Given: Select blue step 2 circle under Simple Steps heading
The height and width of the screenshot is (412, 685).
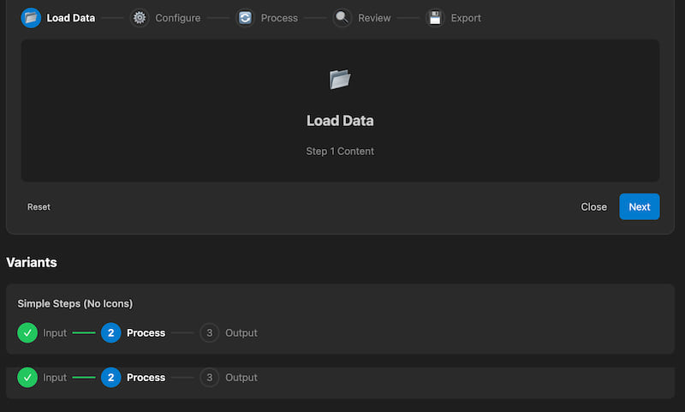Looking at the screenshot, I should coord(110,332).
